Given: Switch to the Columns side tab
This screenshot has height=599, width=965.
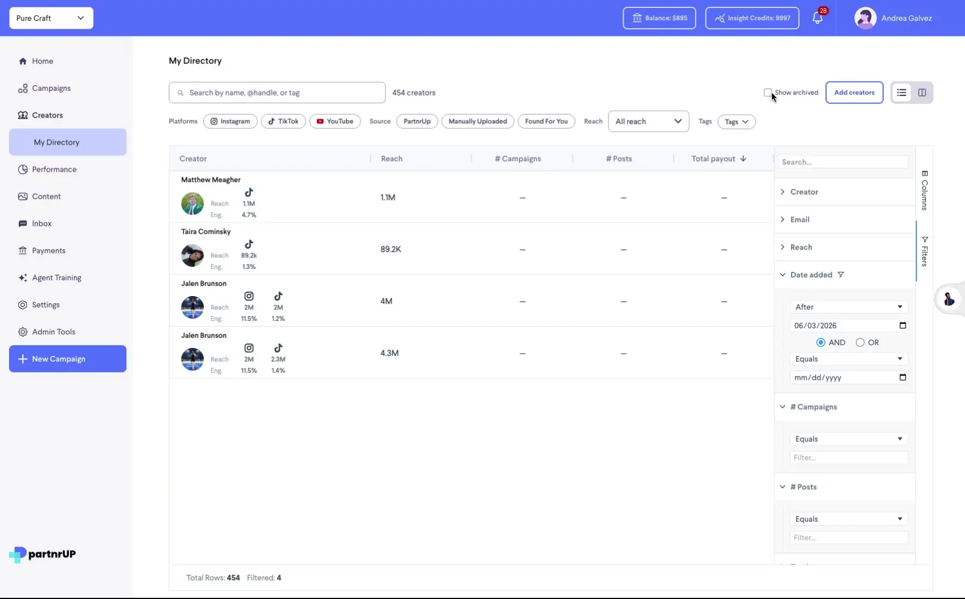Looking at the screenshot, I should [924, 190].
